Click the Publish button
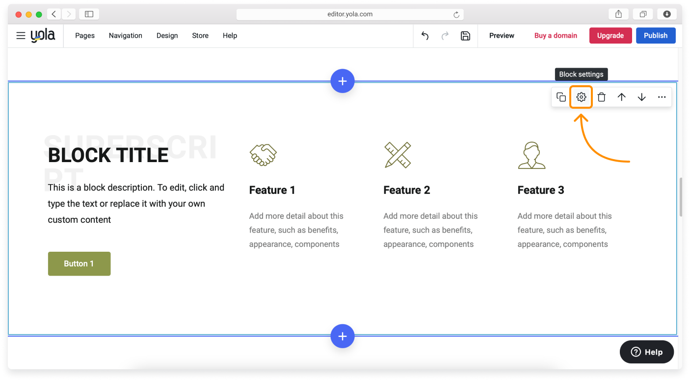Image resolution: width=690 pixels, height=381 pixels. pos(656,36)
